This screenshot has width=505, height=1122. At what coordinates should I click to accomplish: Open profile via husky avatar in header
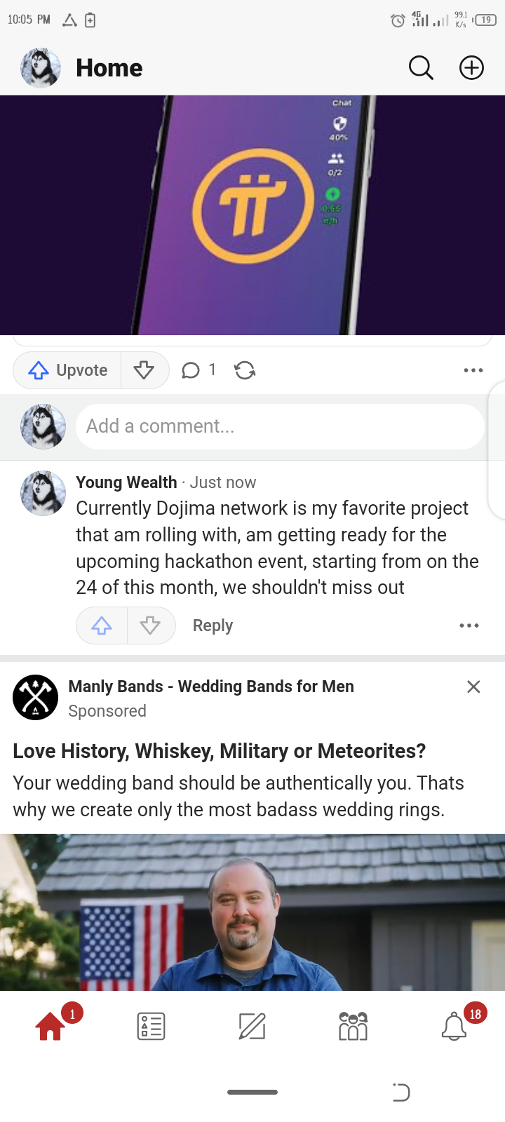pos(41,68)
